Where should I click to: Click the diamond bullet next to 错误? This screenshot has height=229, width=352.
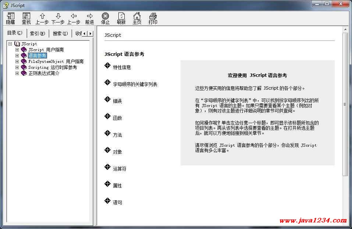pos(107,99)
